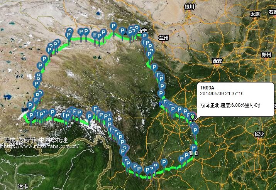This screenshot has height=190, width=276.
Task: Click the TR03A title in the popup
Action: [x=207, y=87]
